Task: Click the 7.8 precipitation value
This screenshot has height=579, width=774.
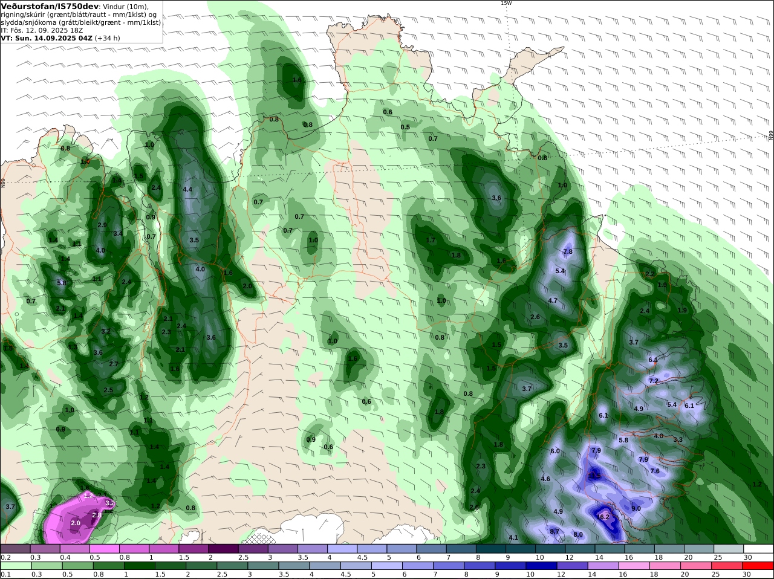Action: [568, 251]
